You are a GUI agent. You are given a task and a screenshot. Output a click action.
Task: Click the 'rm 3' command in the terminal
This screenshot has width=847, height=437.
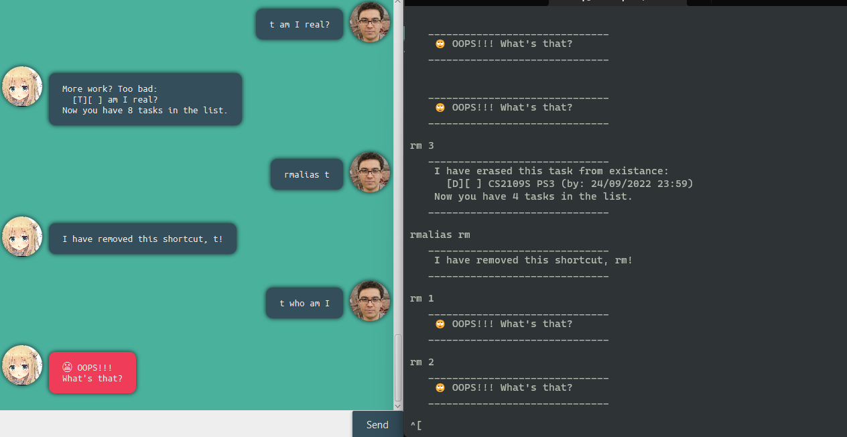[x=422, y=145]
